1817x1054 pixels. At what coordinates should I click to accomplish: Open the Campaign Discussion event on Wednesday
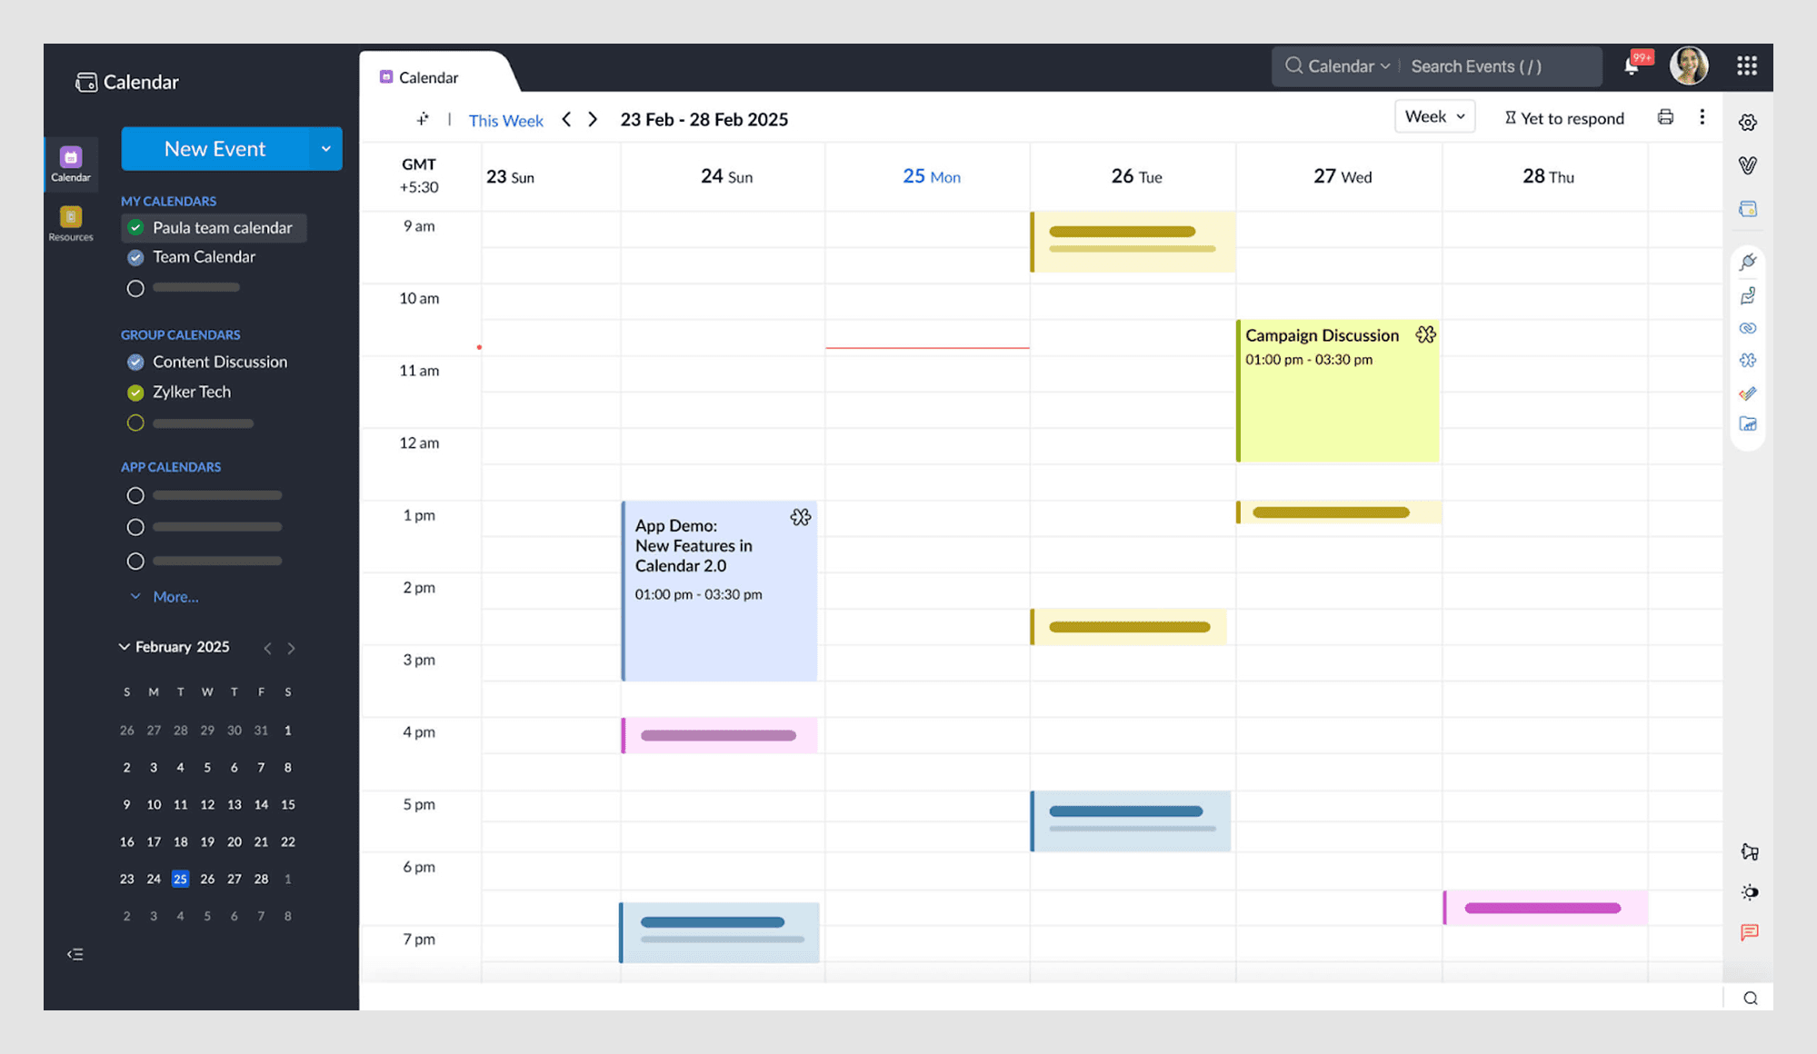tap(1336, 391)
